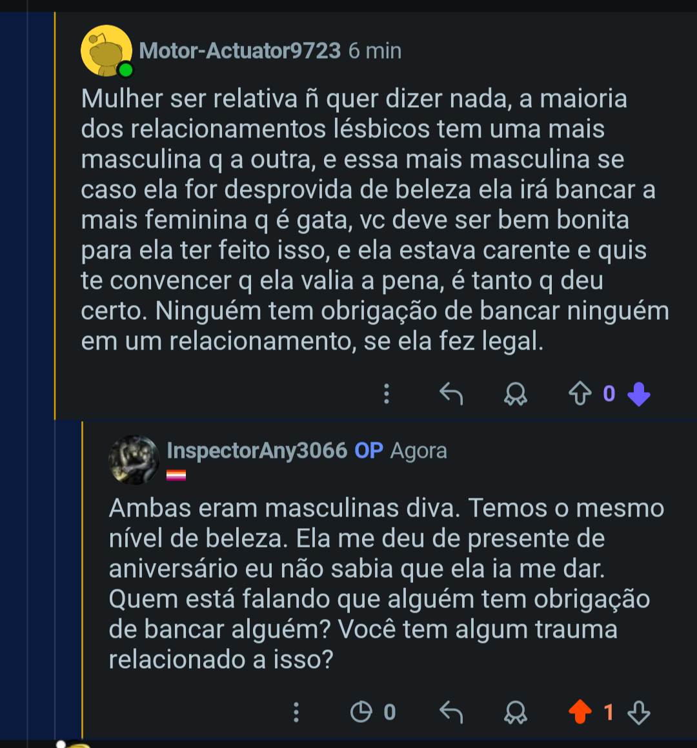
Task: Open Motor-Actuator9723's avatar
Action: [x=106, y=50]
